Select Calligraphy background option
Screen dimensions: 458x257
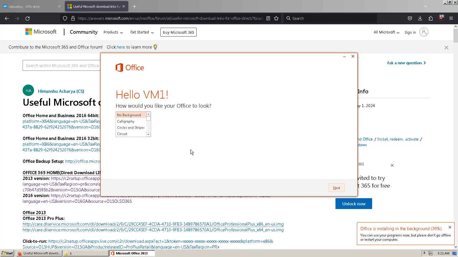pyautogui.click(x=131, y=121)
